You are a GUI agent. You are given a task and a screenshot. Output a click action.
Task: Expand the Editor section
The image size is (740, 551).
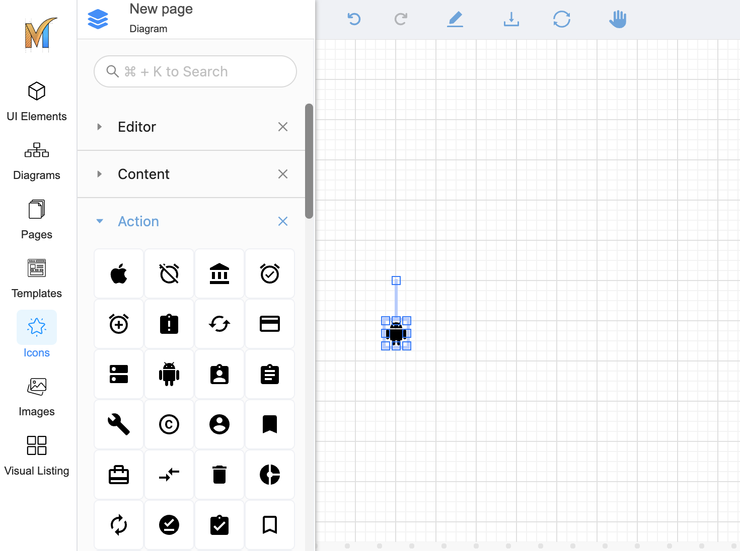137,127
